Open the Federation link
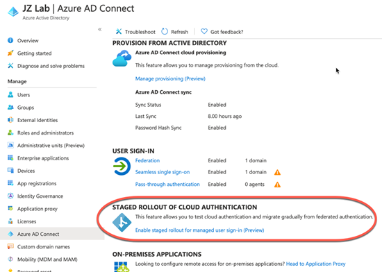This screenshot has width=382, height=272. (147, 160)
